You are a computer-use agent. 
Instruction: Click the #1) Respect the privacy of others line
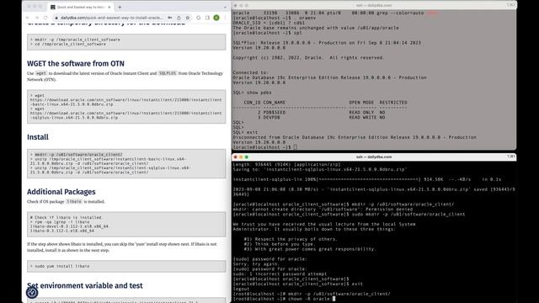[291, 239]
